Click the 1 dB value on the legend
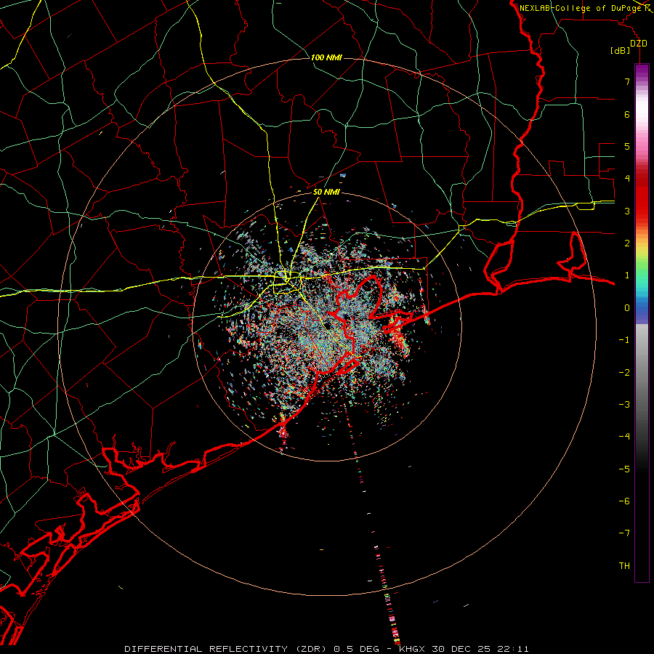654x654 pixels. [x=627, y=275]
